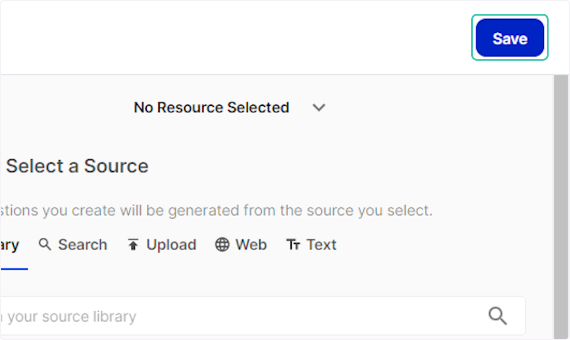Click the upload arrow icon

click(x=133, y=245)
